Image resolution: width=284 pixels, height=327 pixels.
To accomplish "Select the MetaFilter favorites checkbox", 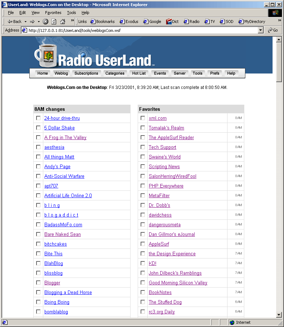I will coord(143,195).
